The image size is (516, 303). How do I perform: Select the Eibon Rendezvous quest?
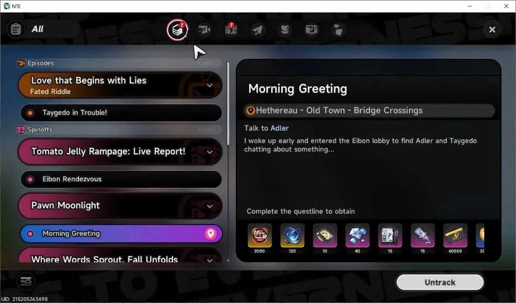click(121, 179)
